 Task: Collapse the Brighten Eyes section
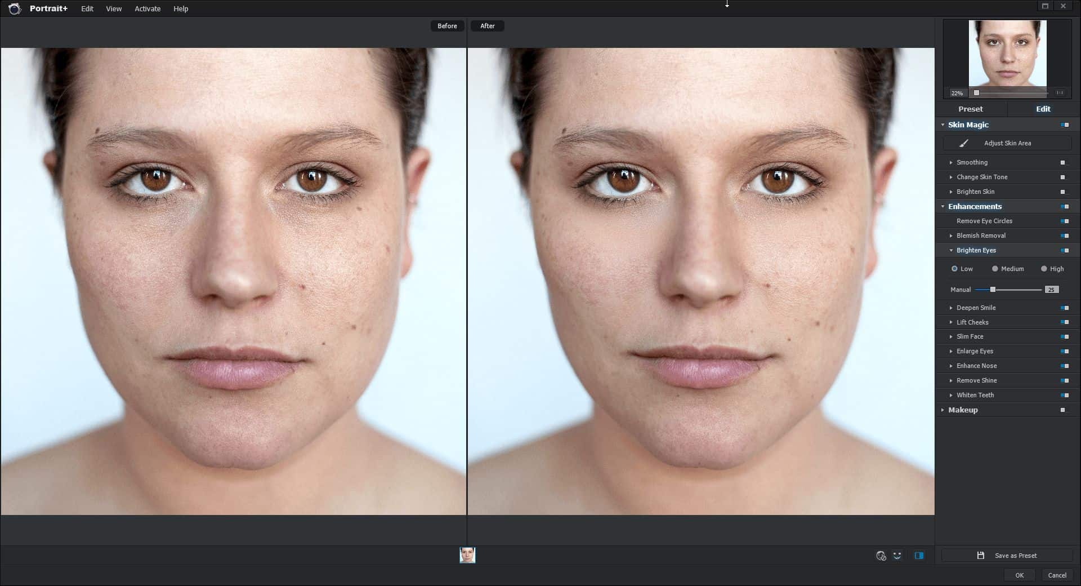tap(952, 250)
